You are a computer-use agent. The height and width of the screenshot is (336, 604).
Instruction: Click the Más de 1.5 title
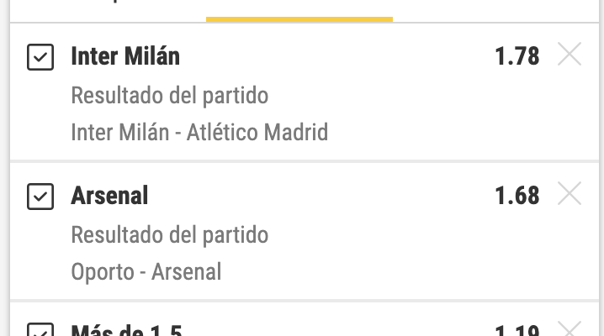click(x=126, y=330)
